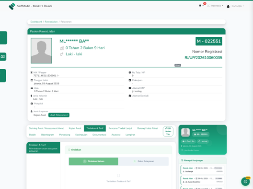The height and width of the screenshot is (189, 253).
Task: Go to Rawat Jalan breadcrumb
Action: tap(51, 22)
